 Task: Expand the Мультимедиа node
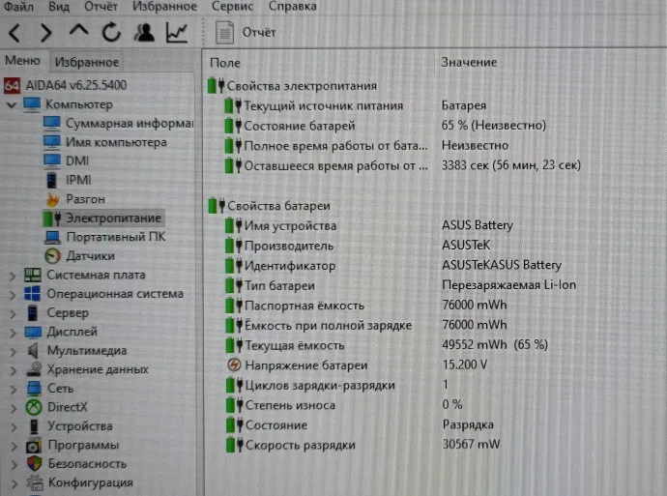pyautogui.click(x=13, y=352)
